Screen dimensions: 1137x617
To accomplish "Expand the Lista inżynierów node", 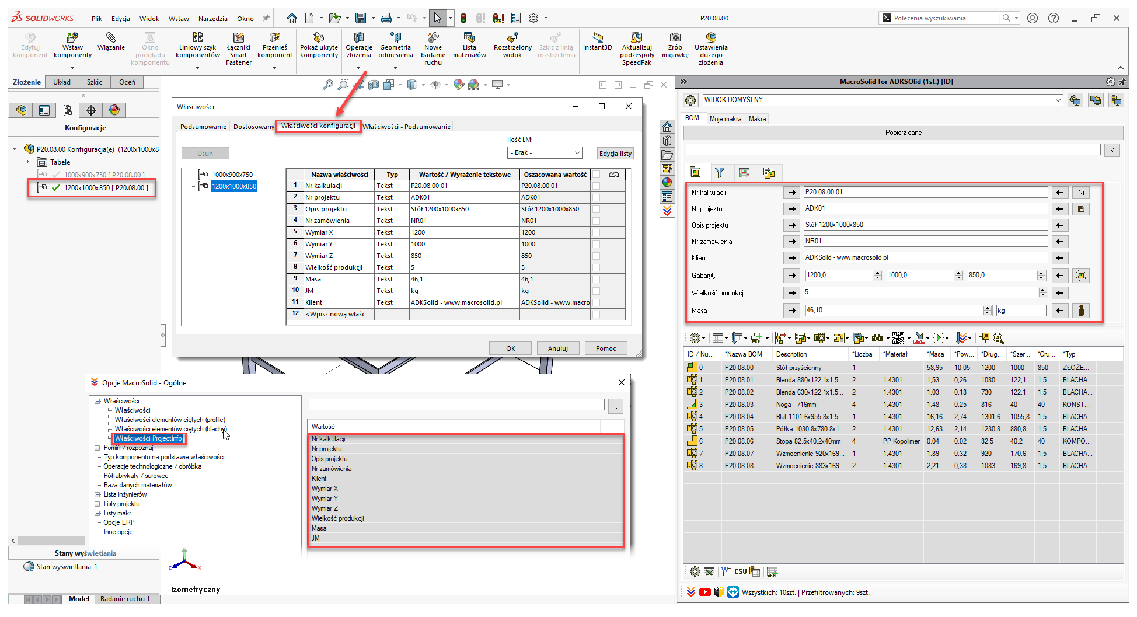I will (x=97, y=494).
